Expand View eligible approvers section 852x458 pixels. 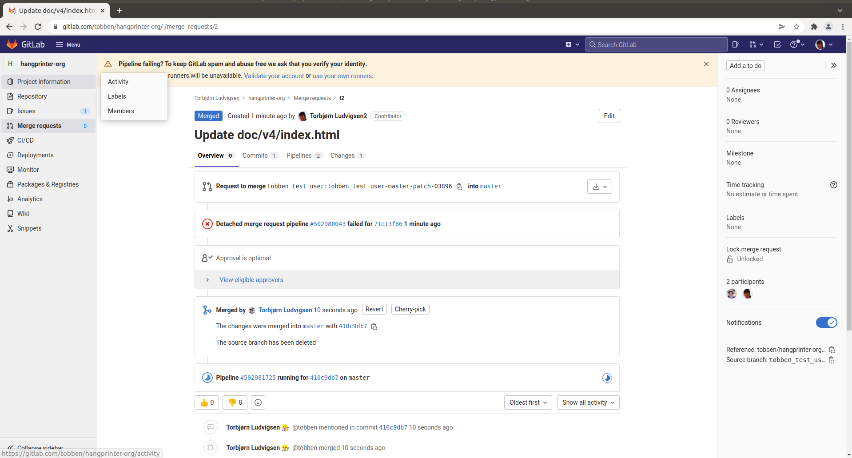pyautogui.click(x=251, y=280)
